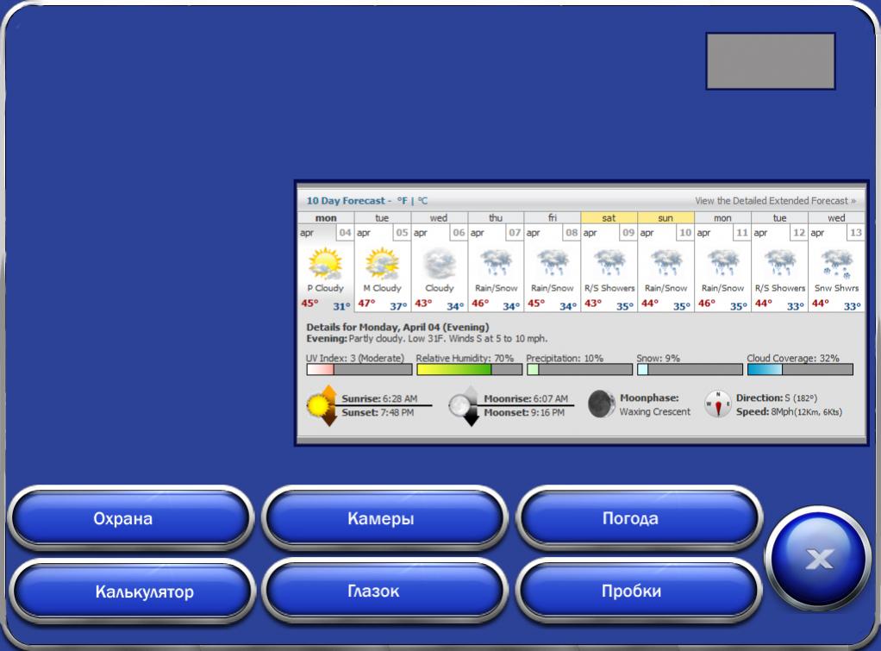
Task: Open the Камеры panel
Action: click(381, 519)
